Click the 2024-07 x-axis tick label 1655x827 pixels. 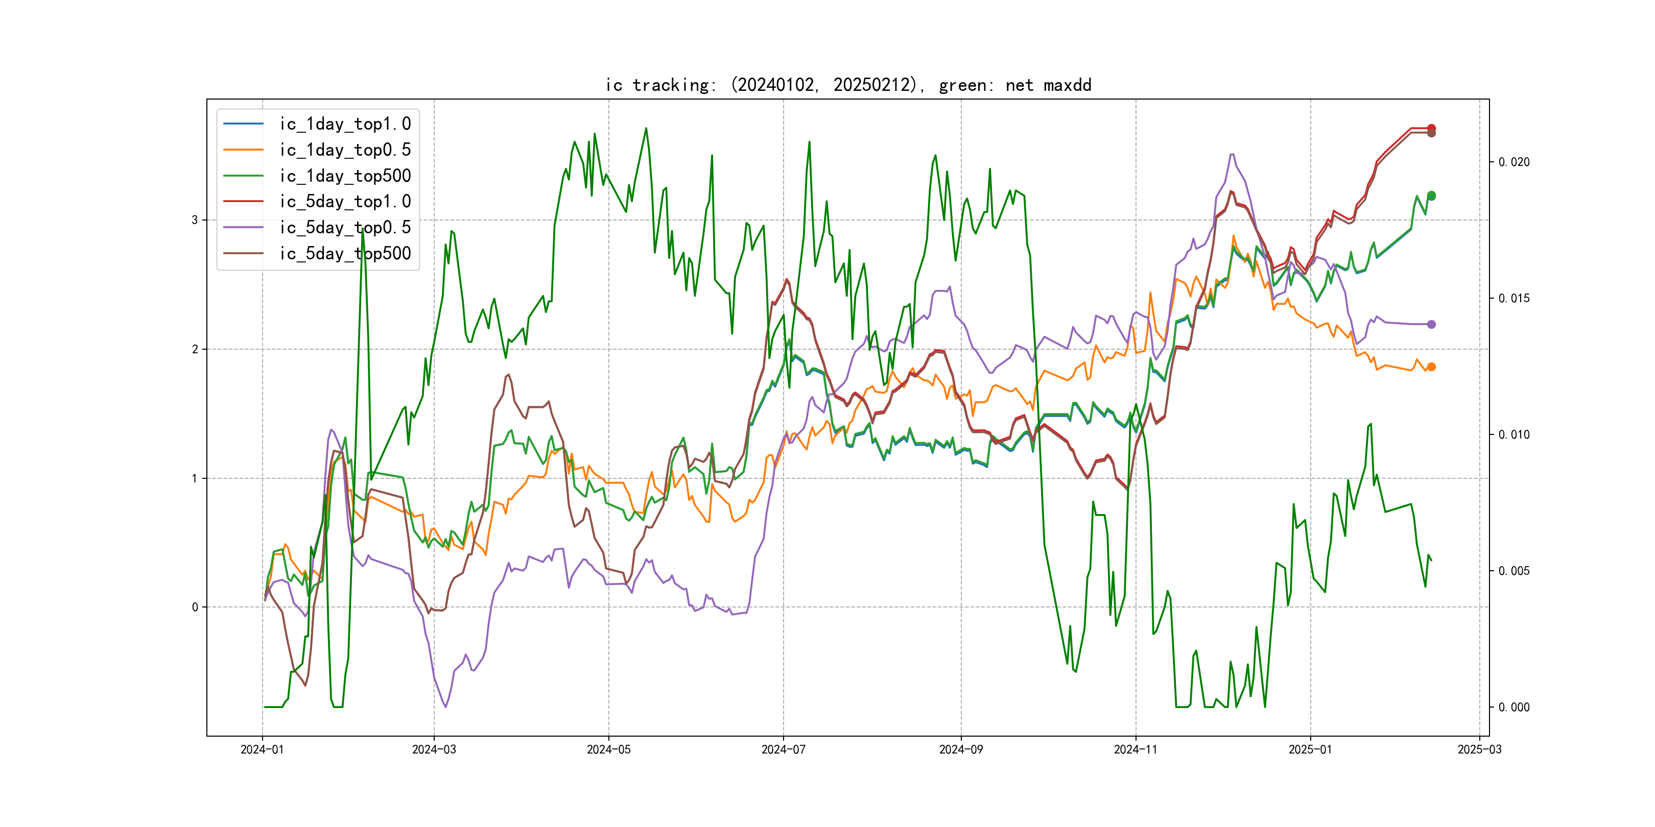tap(783, 749)
